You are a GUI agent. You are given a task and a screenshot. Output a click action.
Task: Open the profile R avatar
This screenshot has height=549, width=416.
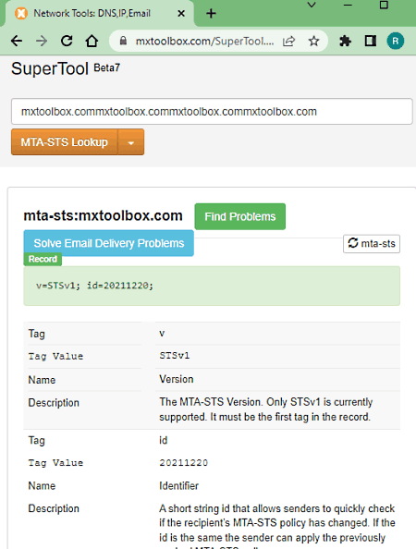(396, 41)
